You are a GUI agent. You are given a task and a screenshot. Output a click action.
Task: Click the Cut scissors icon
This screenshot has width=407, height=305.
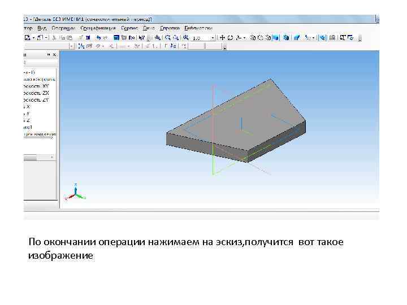tap(54, 38)
